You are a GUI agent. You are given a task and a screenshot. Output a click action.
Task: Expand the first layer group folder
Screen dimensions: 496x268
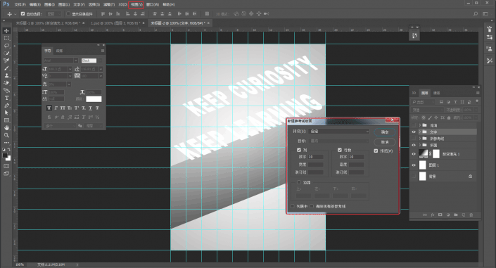420,125
